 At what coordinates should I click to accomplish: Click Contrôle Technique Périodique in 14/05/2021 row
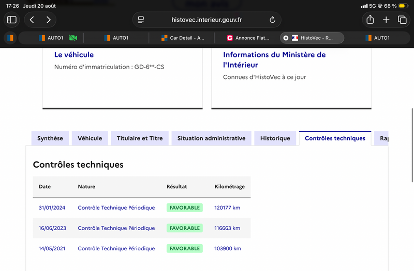(116, 248)
